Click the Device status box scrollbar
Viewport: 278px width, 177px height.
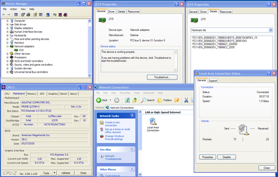tap(175, 61)
